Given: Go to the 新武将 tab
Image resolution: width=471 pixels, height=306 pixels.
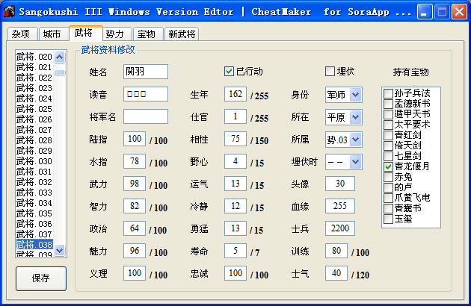Looking at the screenshot, I should coord(182,34).
